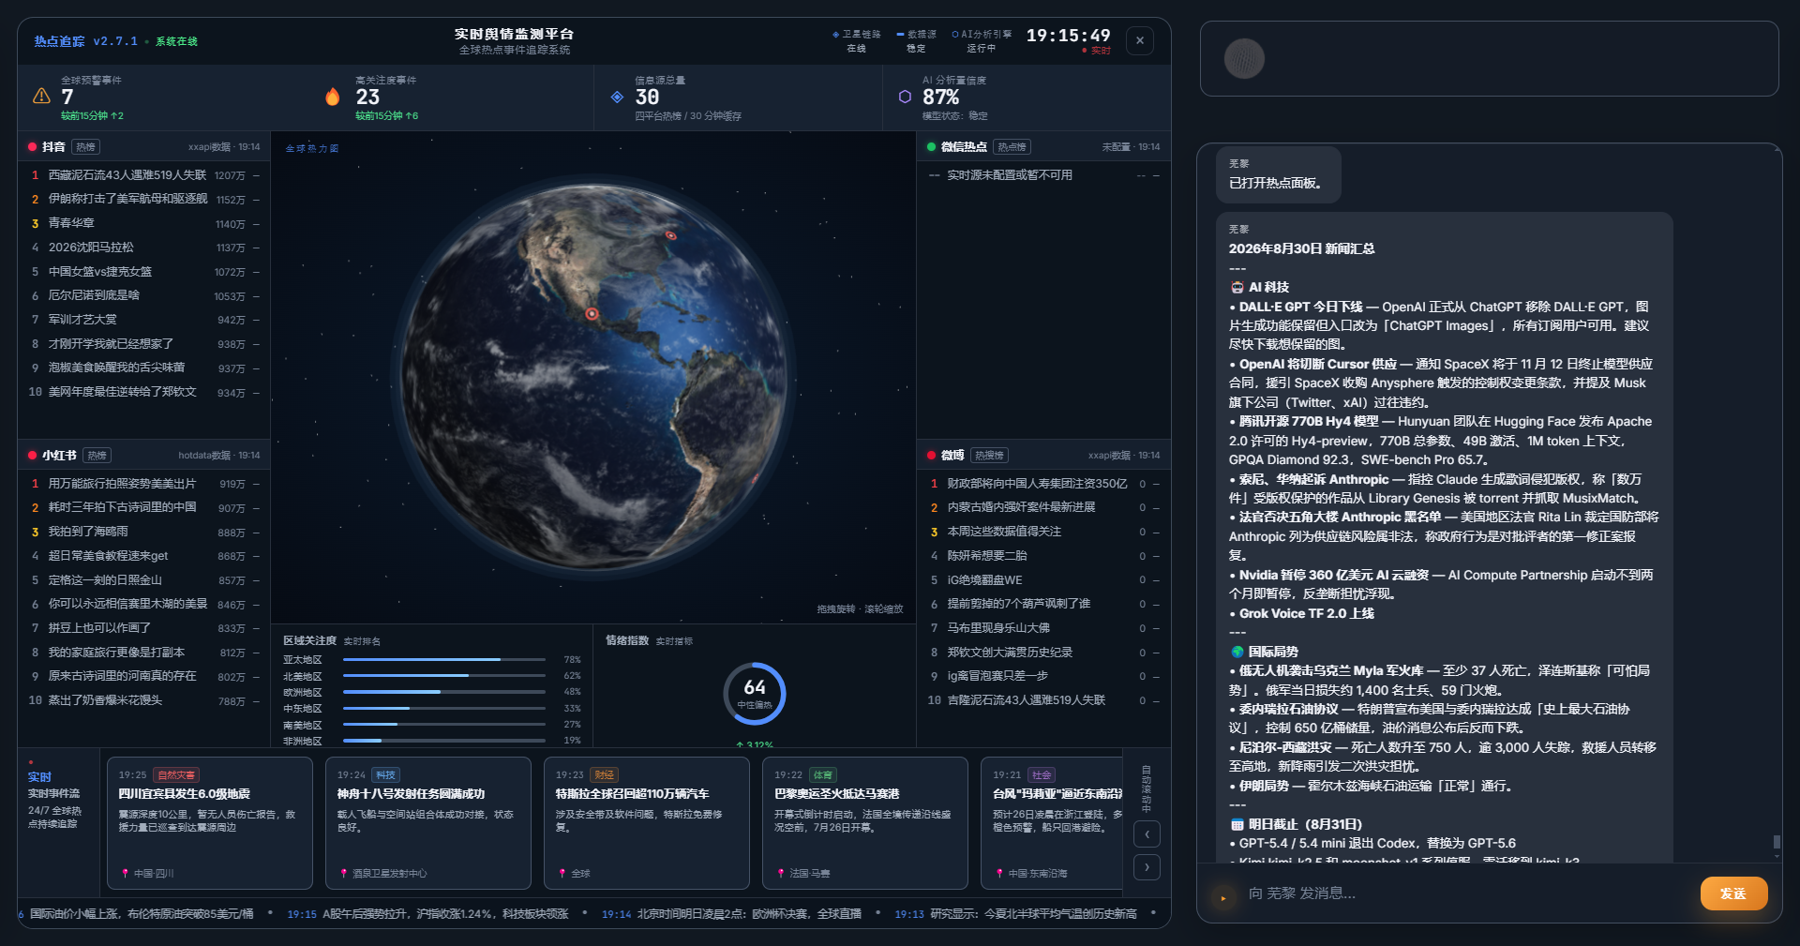Open Douyin item 2026沈阳马拉松
Image resolution: width=1800 pixels, height=946 pixels.
tap(143, 248)
